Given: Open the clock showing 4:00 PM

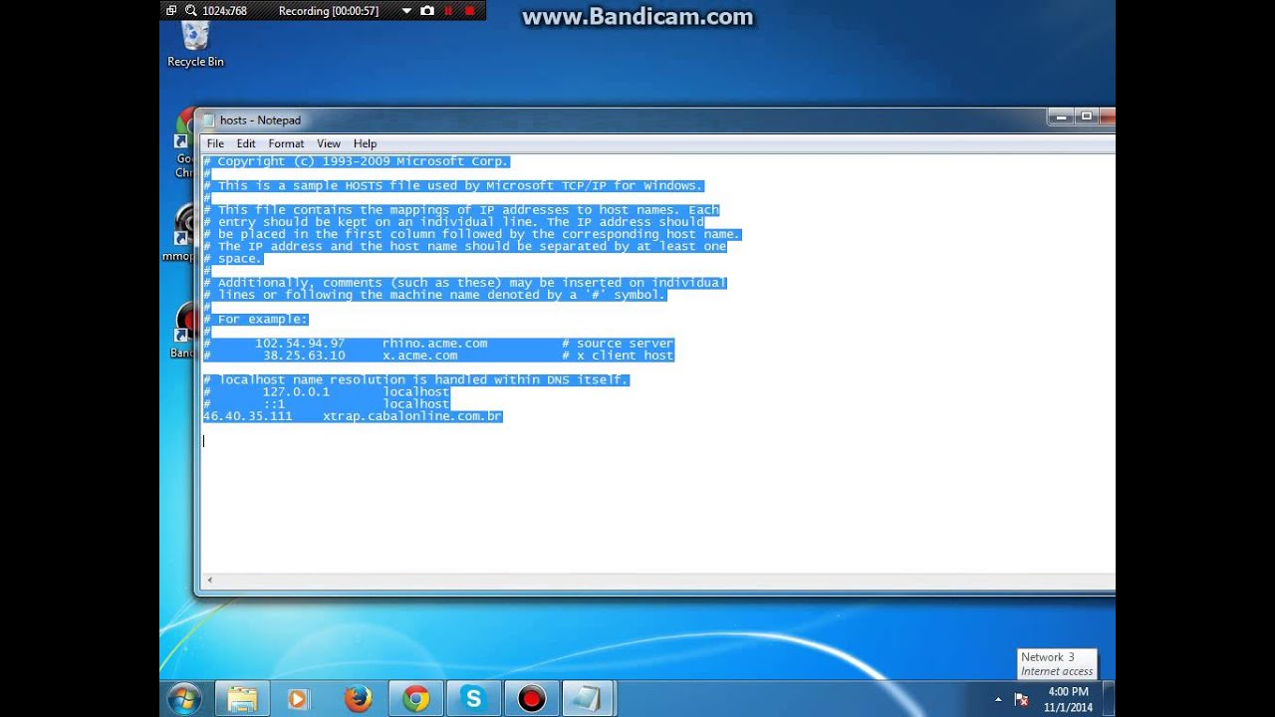Looking at the screenshot, I should point(1068,699).
